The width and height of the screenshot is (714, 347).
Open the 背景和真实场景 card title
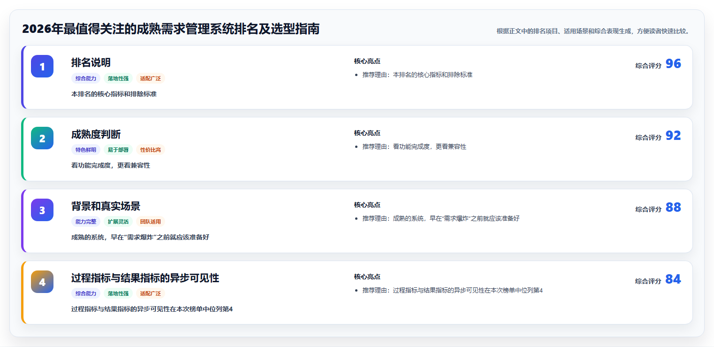tap(106, 206)
